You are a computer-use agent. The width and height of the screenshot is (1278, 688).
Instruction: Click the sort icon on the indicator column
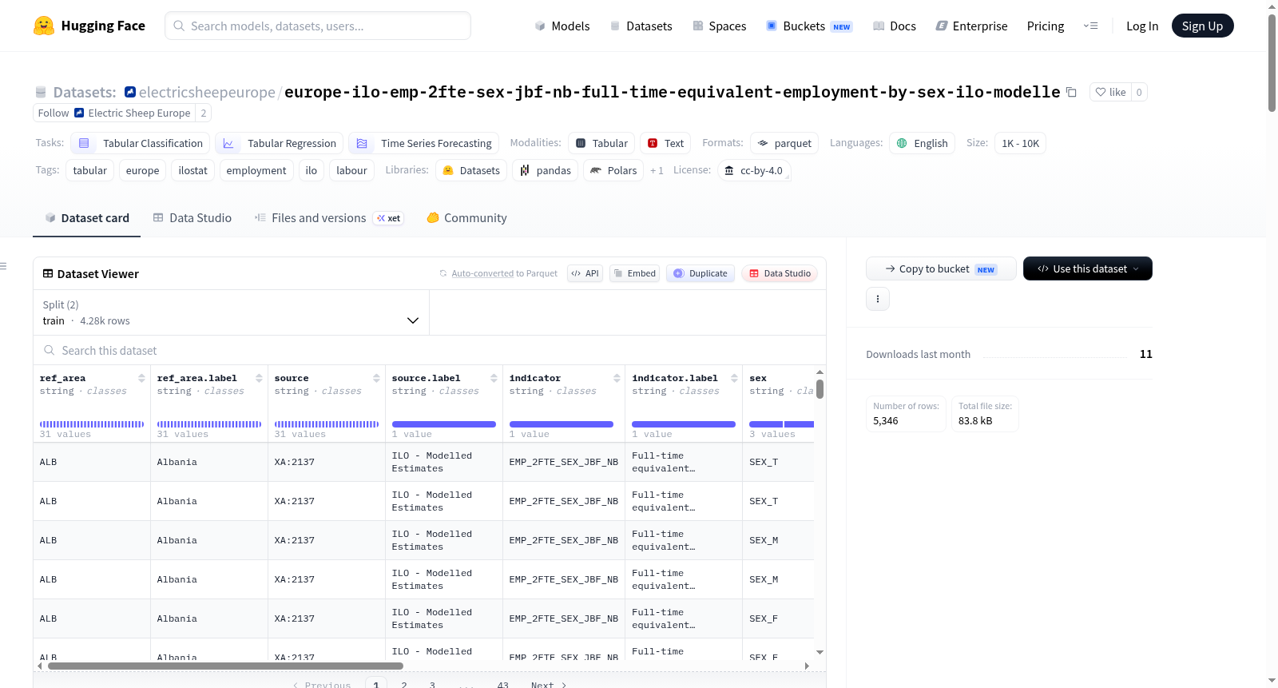pyautogui.click(x=617, y=378)
